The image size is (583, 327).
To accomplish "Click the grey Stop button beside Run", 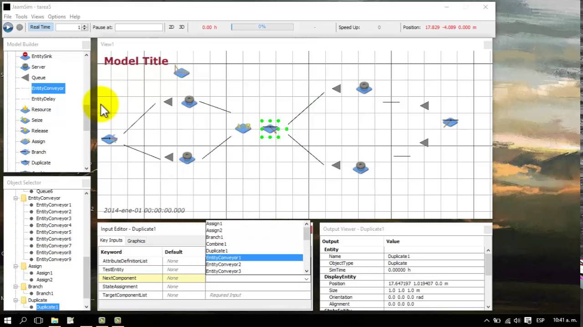I will click(x=20, y=27).
